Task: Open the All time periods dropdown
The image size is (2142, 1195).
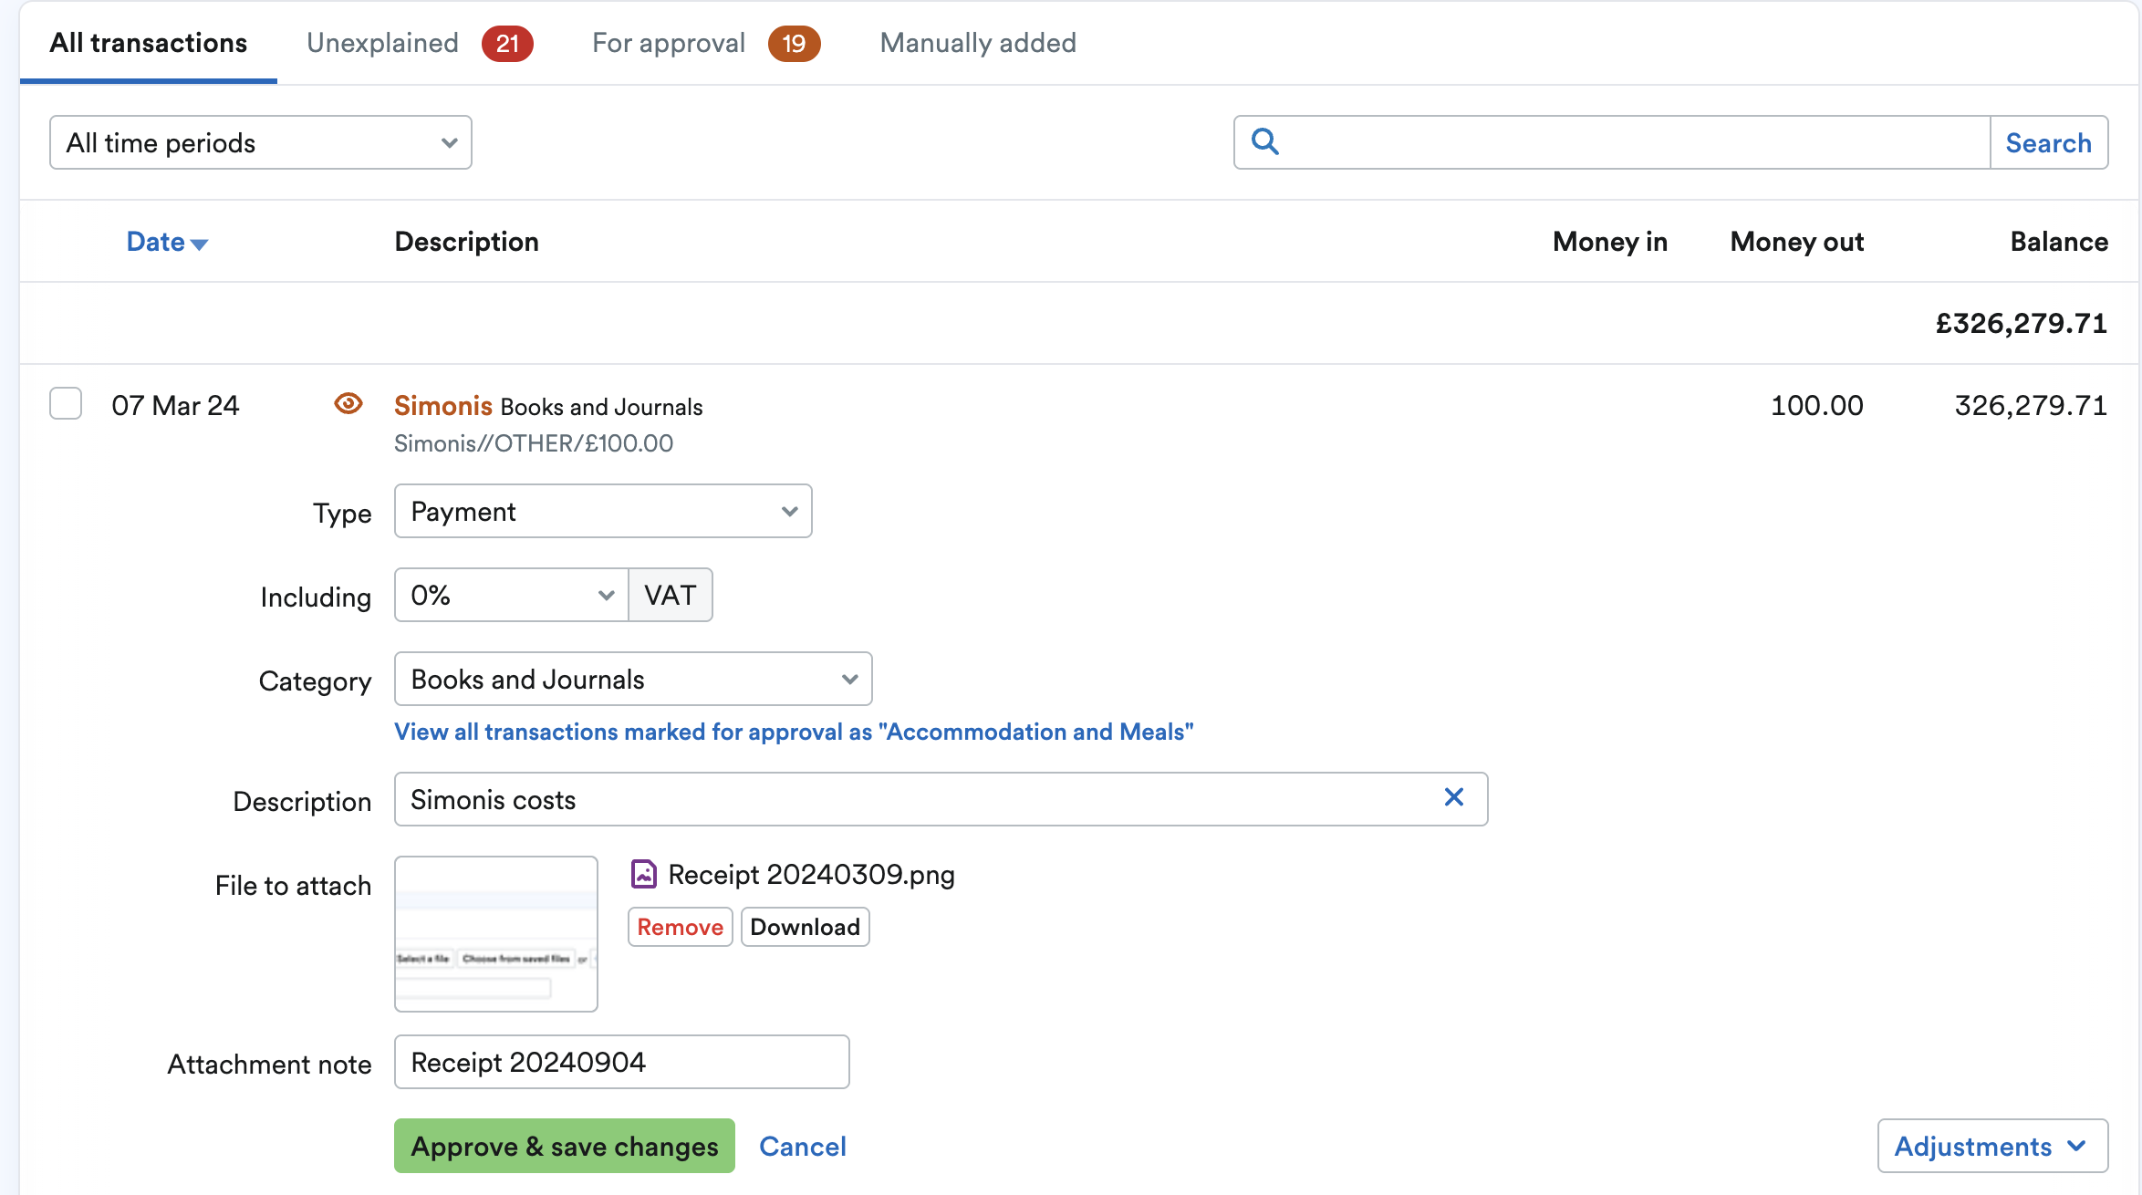Action: click(261, 142)
